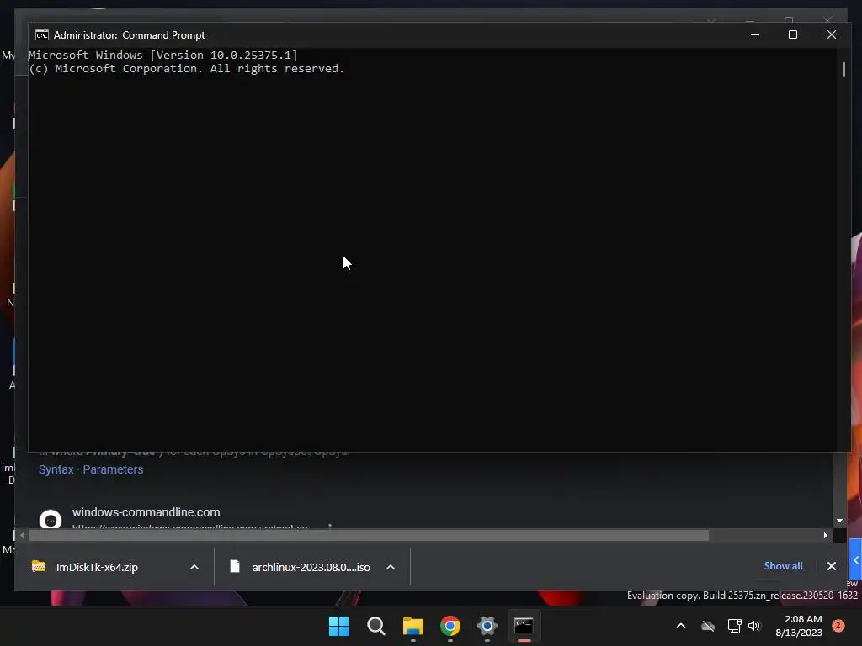Open the volume speaker tray icon
This screenshot has height=646, width=862.
[754, 626]
